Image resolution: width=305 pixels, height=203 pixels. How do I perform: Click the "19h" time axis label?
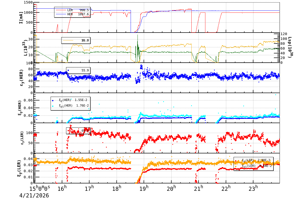click(144, 188)
